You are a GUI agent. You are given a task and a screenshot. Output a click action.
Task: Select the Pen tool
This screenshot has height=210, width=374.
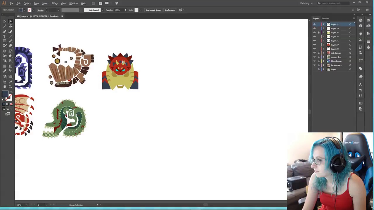click(5, 31)
